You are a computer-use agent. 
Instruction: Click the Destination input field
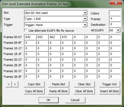click(115, 24)
